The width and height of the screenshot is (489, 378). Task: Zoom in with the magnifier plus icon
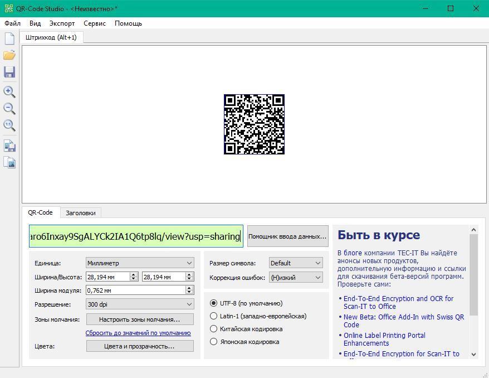pyautogui.click(x=9, y=91)
